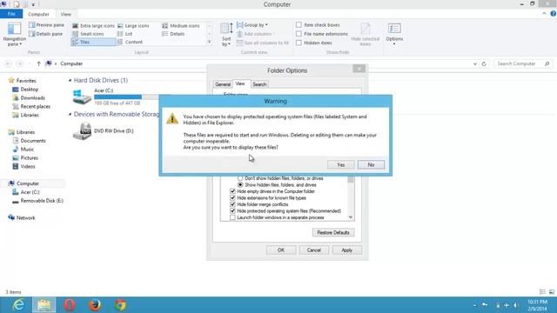Switch to the View ribbon tab
This screenshot has height=313, width=557.
pos(66,14)
